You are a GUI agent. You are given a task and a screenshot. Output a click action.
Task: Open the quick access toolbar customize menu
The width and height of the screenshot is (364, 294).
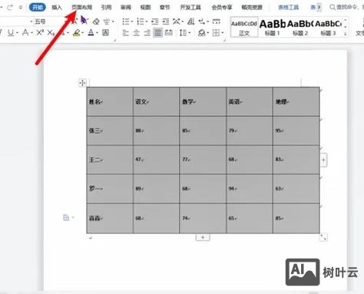pyautogui.click(x=21, y=8)
